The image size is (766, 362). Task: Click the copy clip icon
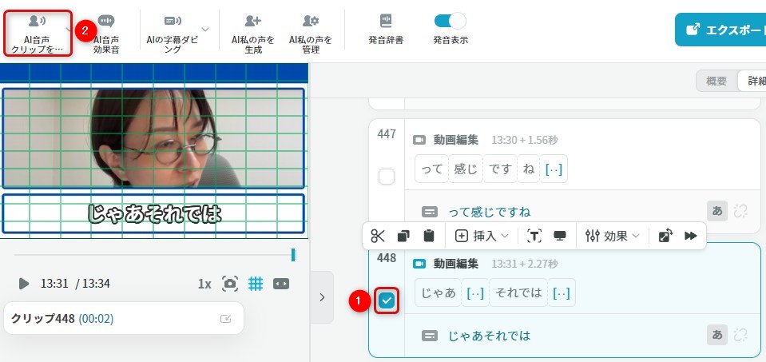(403, 236)
